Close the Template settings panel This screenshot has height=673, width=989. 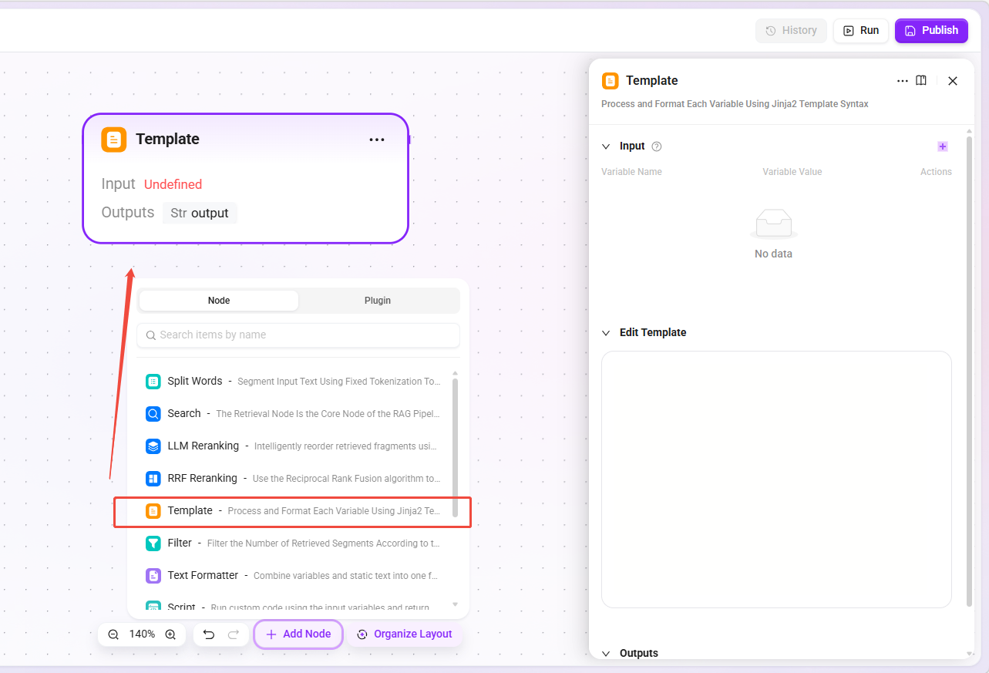[x=953, y=81]
